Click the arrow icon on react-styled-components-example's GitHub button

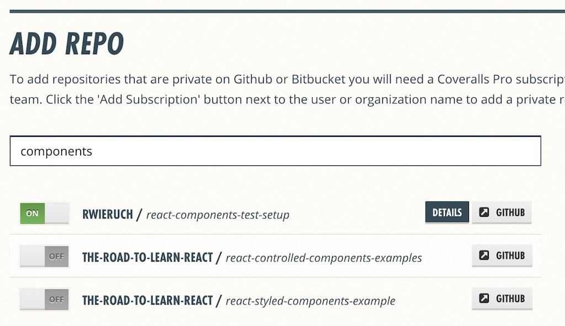(484, 298)
